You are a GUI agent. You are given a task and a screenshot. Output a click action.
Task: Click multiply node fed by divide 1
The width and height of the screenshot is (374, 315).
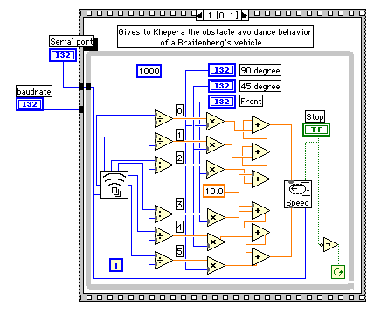click(215, 144)
